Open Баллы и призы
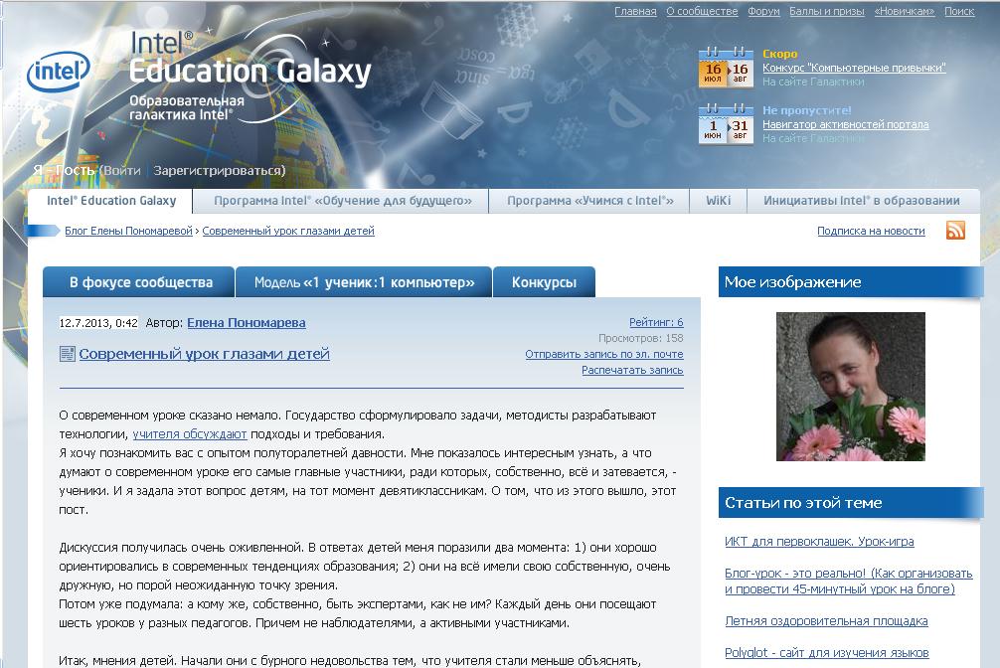Image resolution: width=1000 pixels, height=668 pixels. coord(826,11)
